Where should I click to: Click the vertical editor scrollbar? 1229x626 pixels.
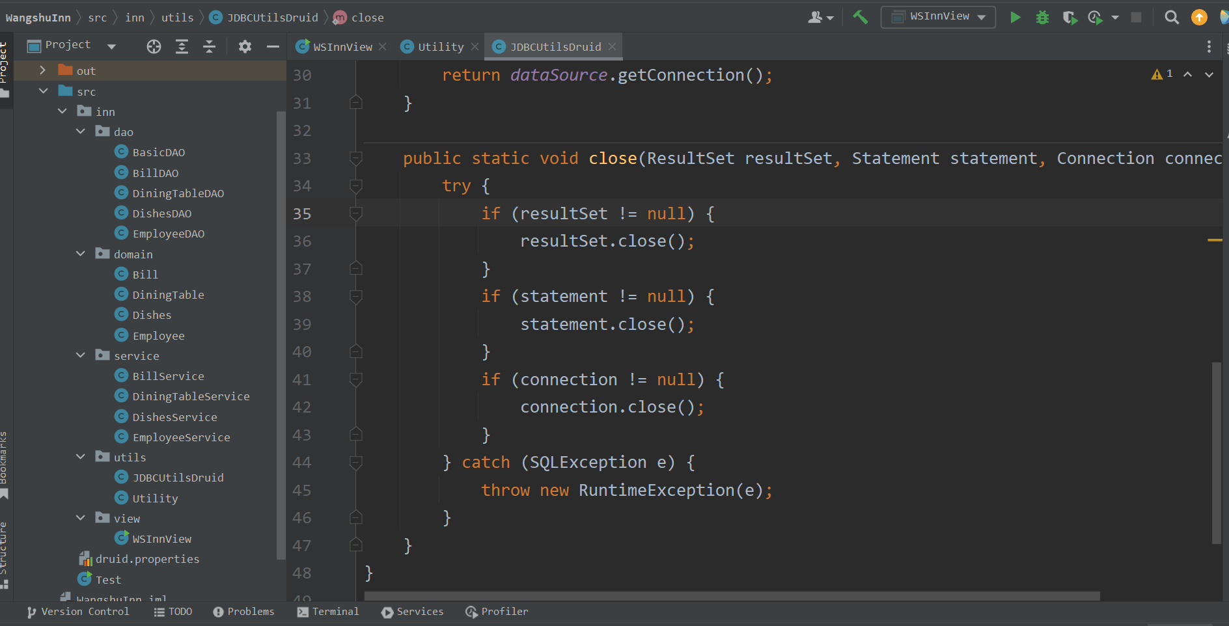(x=1216, y=452)
